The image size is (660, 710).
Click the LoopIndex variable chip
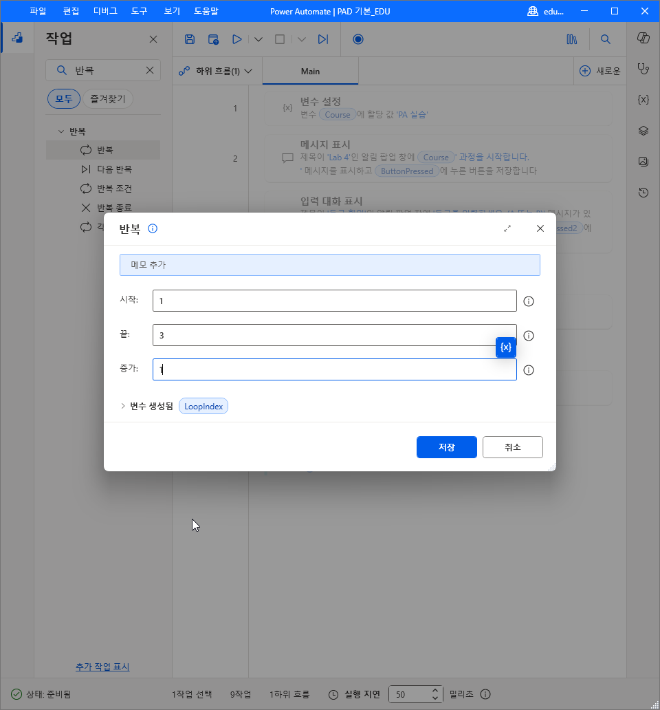click(203, 406)
